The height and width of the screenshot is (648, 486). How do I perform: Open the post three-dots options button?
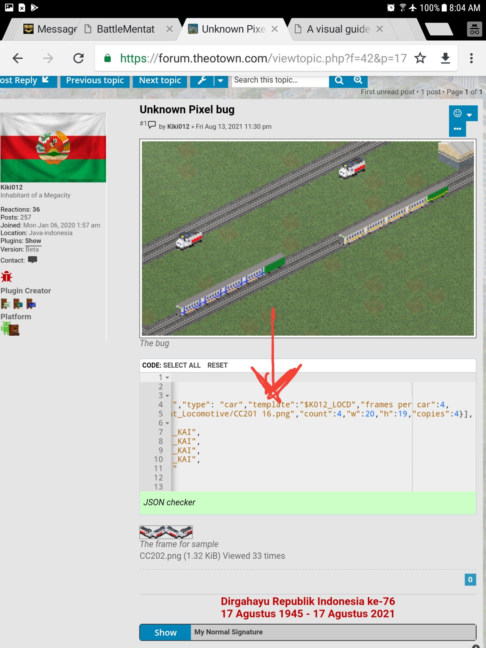tap(457, 129)
